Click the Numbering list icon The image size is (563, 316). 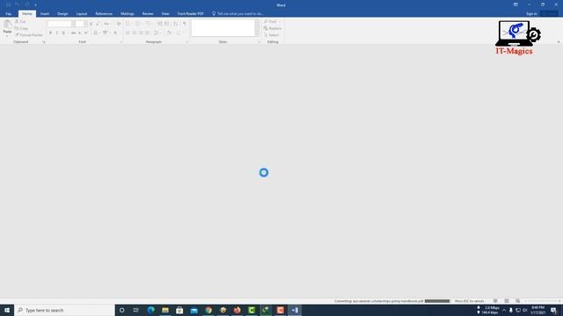point(138,24)
